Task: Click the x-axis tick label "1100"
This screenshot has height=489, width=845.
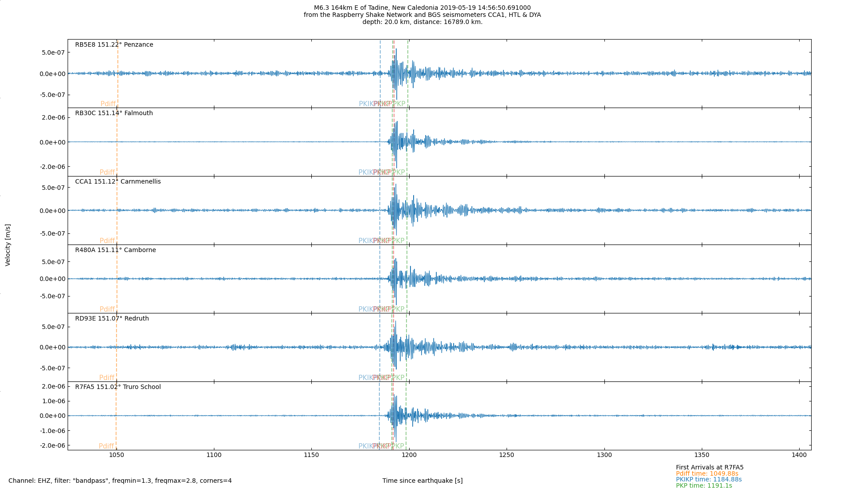Action: [x=214, y=455]
